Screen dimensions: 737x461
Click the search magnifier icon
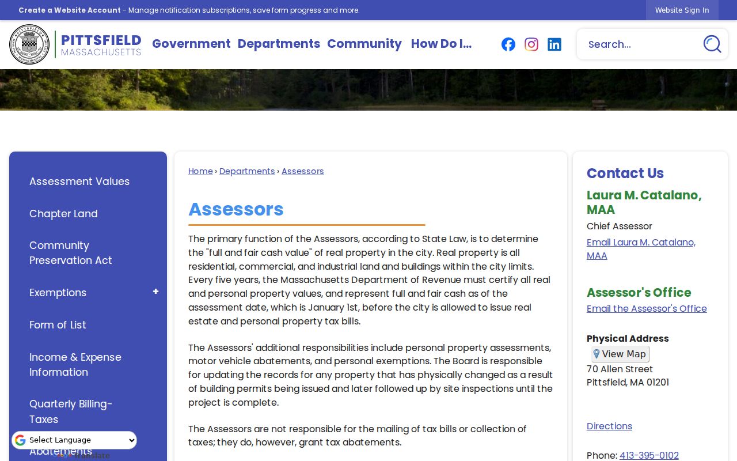pyautogui.click(x=712, y=44)
